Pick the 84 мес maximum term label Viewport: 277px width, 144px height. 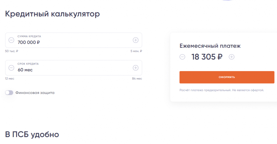[x=137, y=79]
